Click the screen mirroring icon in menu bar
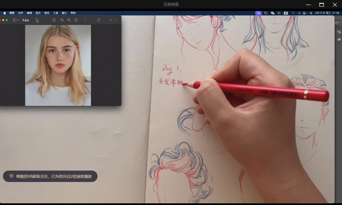 point(266,13)
